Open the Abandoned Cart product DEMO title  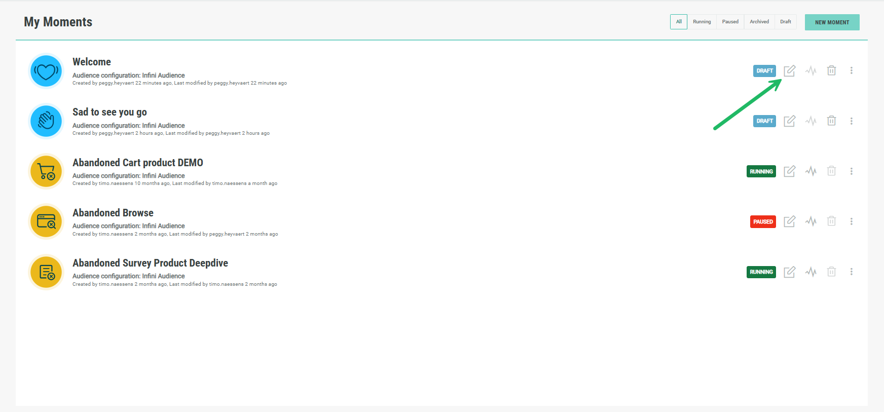(137, 163)
